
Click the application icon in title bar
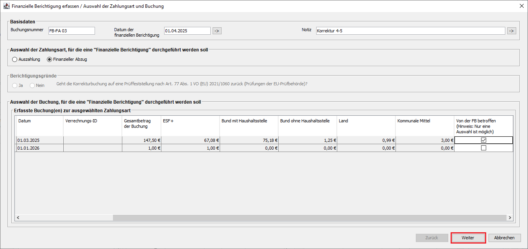(7, 6)
